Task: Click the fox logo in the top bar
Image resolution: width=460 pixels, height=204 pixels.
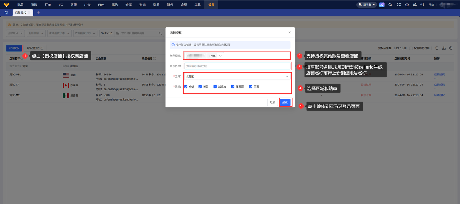Action: tap(6, 5)
